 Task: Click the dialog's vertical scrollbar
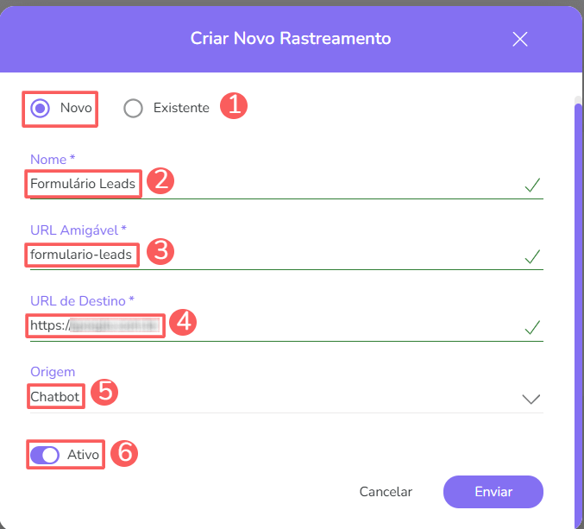(x=578, y=302)
